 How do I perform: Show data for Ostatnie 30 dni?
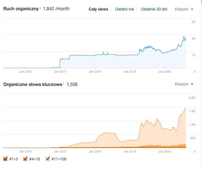[154, 9]
